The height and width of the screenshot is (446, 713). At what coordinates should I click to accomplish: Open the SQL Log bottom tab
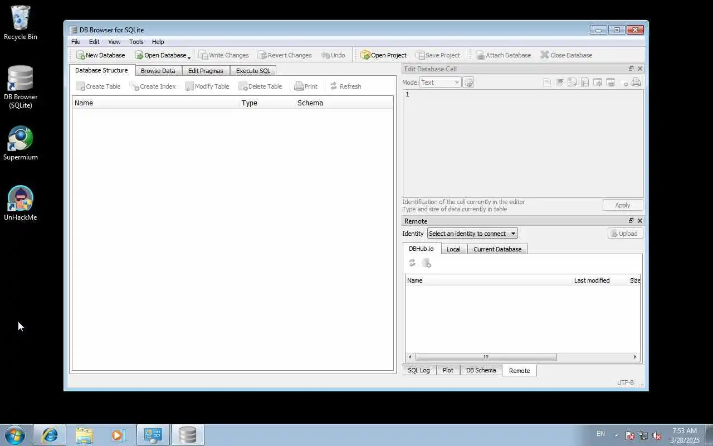419,370
